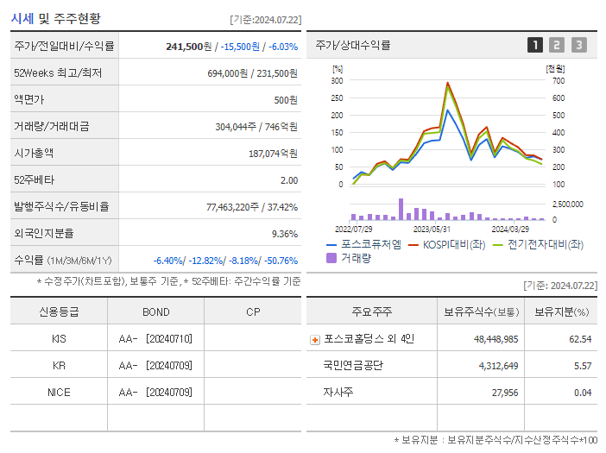Click the 주요주주 column header
This screenshot has width=606, height=453.
pyautogui.click(x=372, y=311)
